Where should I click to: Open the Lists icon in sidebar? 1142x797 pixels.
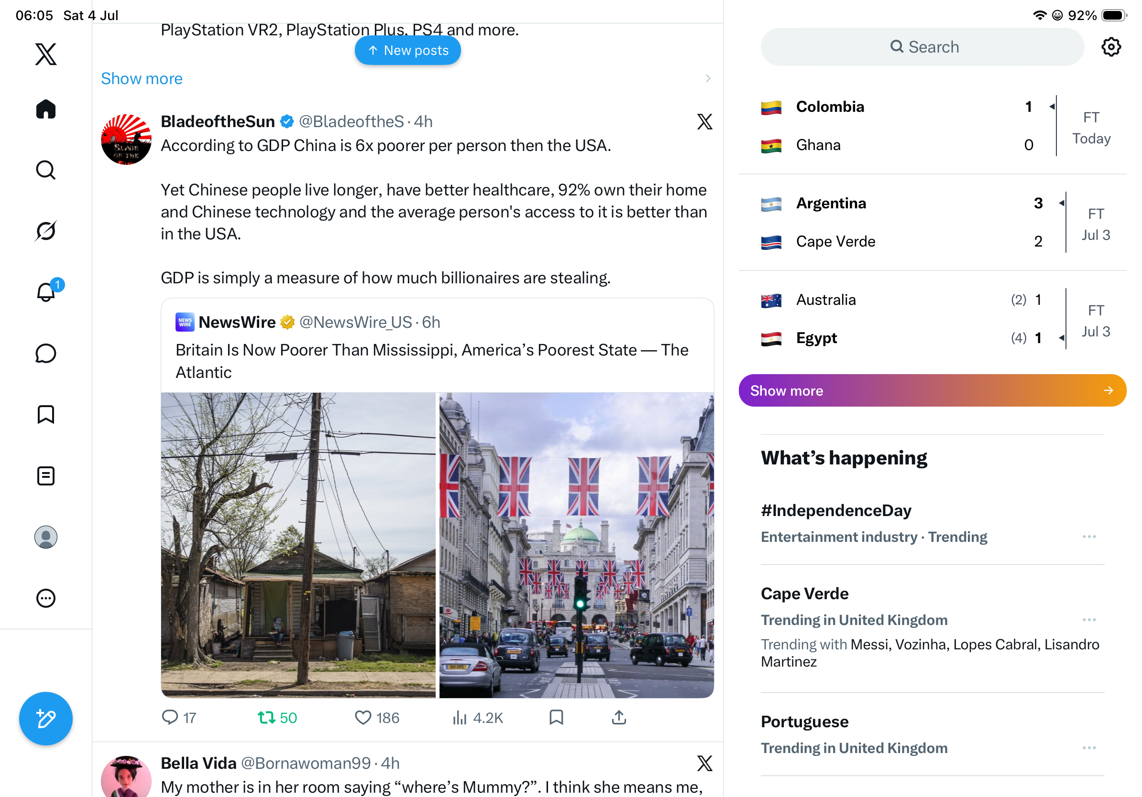pyautogui.click(x=46, y=475)
